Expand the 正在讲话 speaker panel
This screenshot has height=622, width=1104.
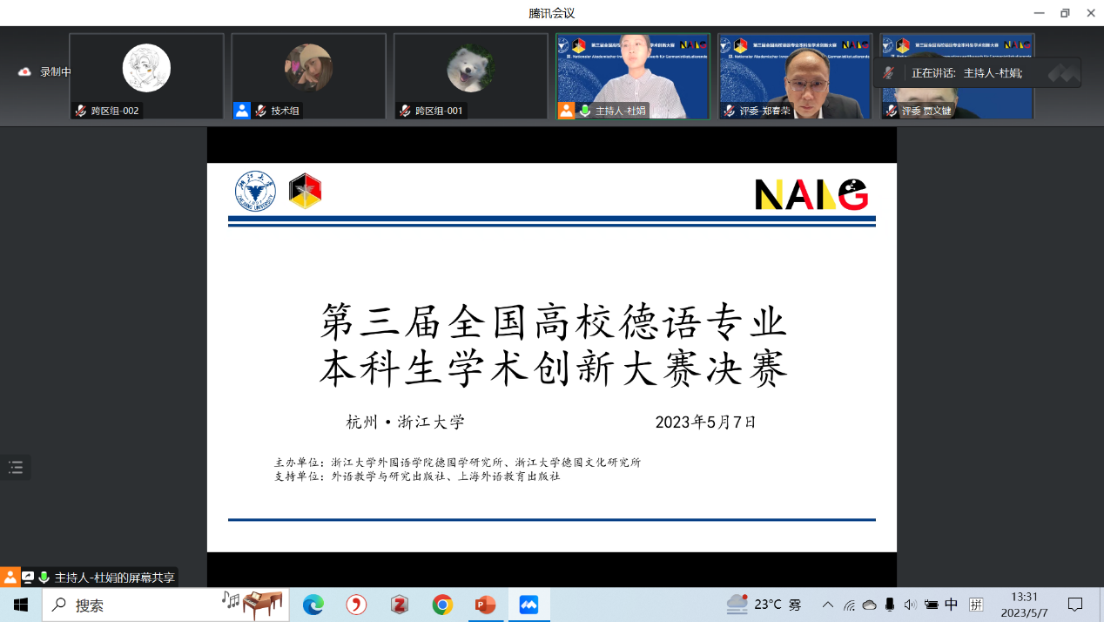tap(1063, 73)
